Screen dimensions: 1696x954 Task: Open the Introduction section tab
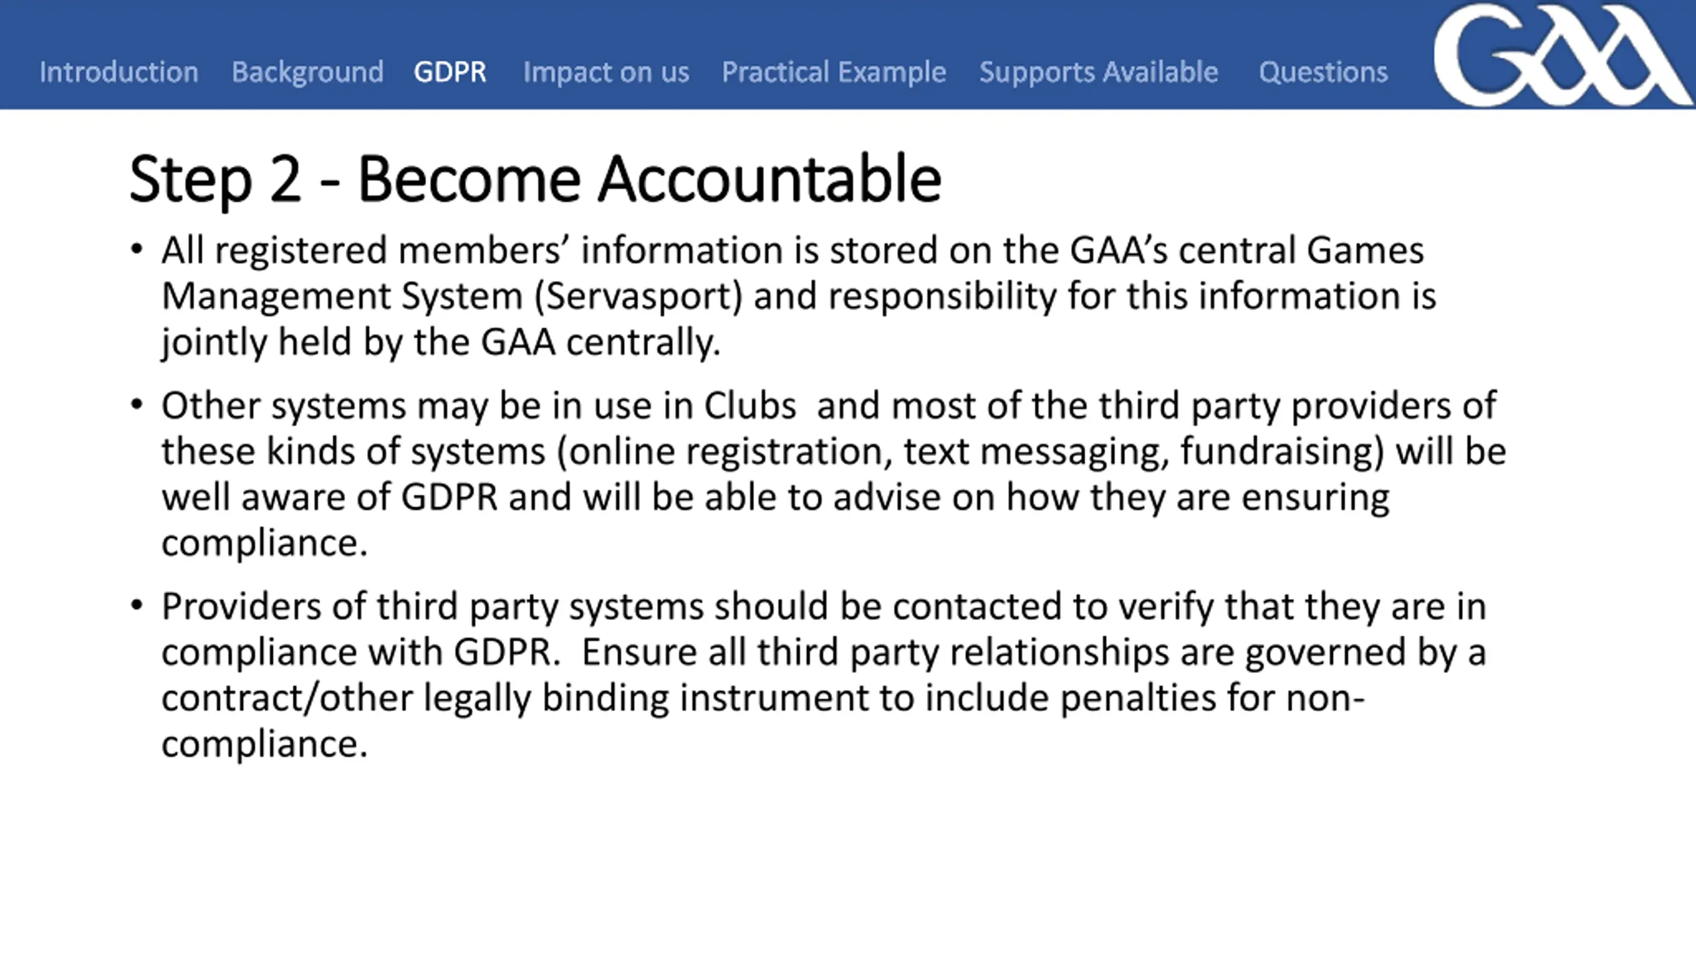pos(119,72)
